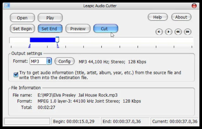Screen dimensions: 202x129
Task: Click the Set End button
Action: [50, 29]
